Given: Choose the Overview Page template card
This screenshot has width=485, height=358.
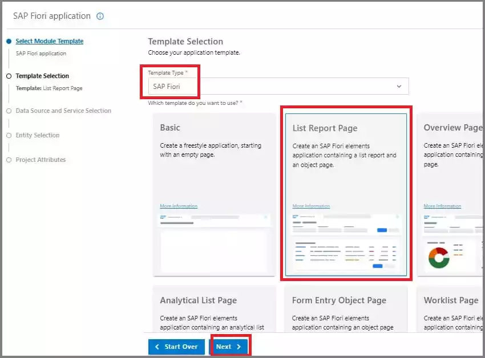Looking at the screenshot, I should click(x=451, y=194).
